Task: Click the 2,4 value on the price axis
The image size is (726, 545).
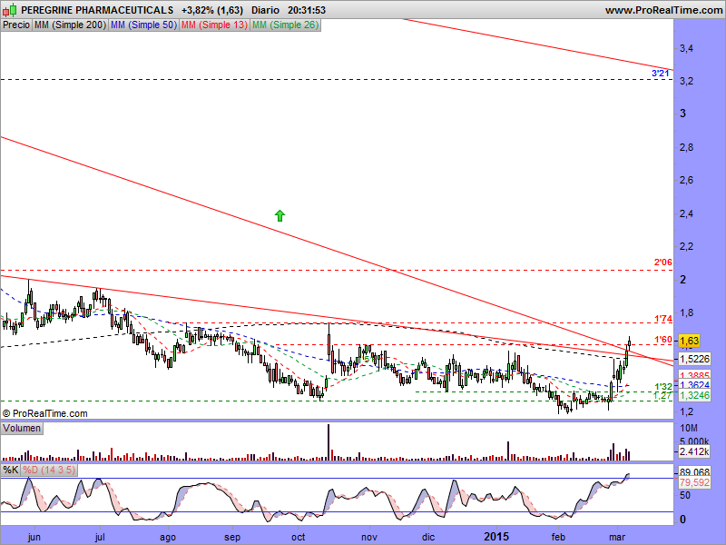Action: tap(686, 213)
